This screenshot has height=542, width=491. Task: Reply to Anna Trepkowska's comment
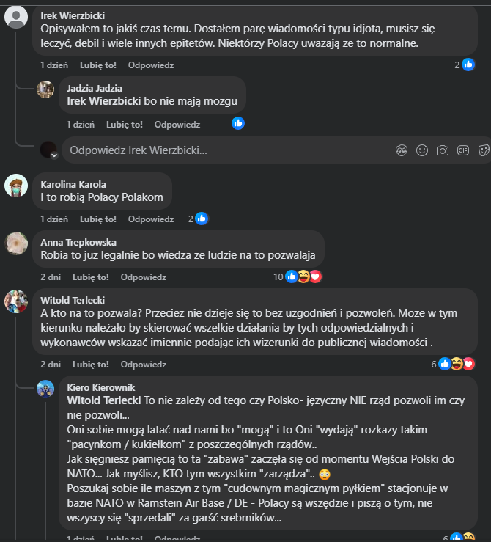pyautogui.click(x=144, y=277)
